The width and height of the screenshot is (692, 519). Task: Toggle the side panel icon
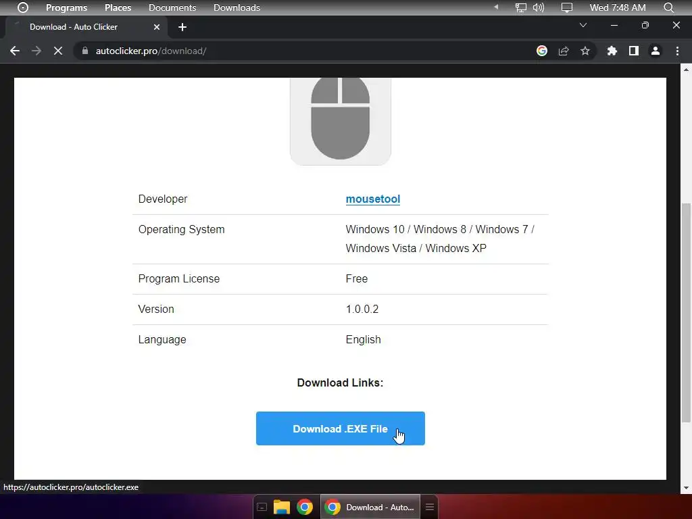click(634, 51)
